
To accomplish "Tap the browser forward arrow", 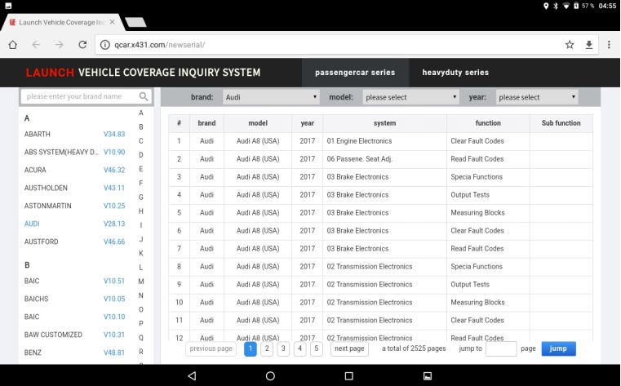I will (x=59, y=45).
